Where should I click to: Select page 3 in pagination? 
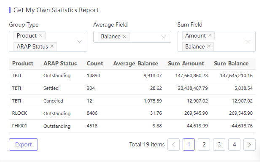tap(219, 144)
